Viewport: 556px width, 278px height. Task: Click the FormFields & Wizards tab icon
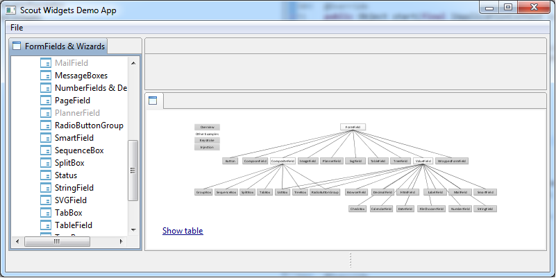(x=17, y=46)
